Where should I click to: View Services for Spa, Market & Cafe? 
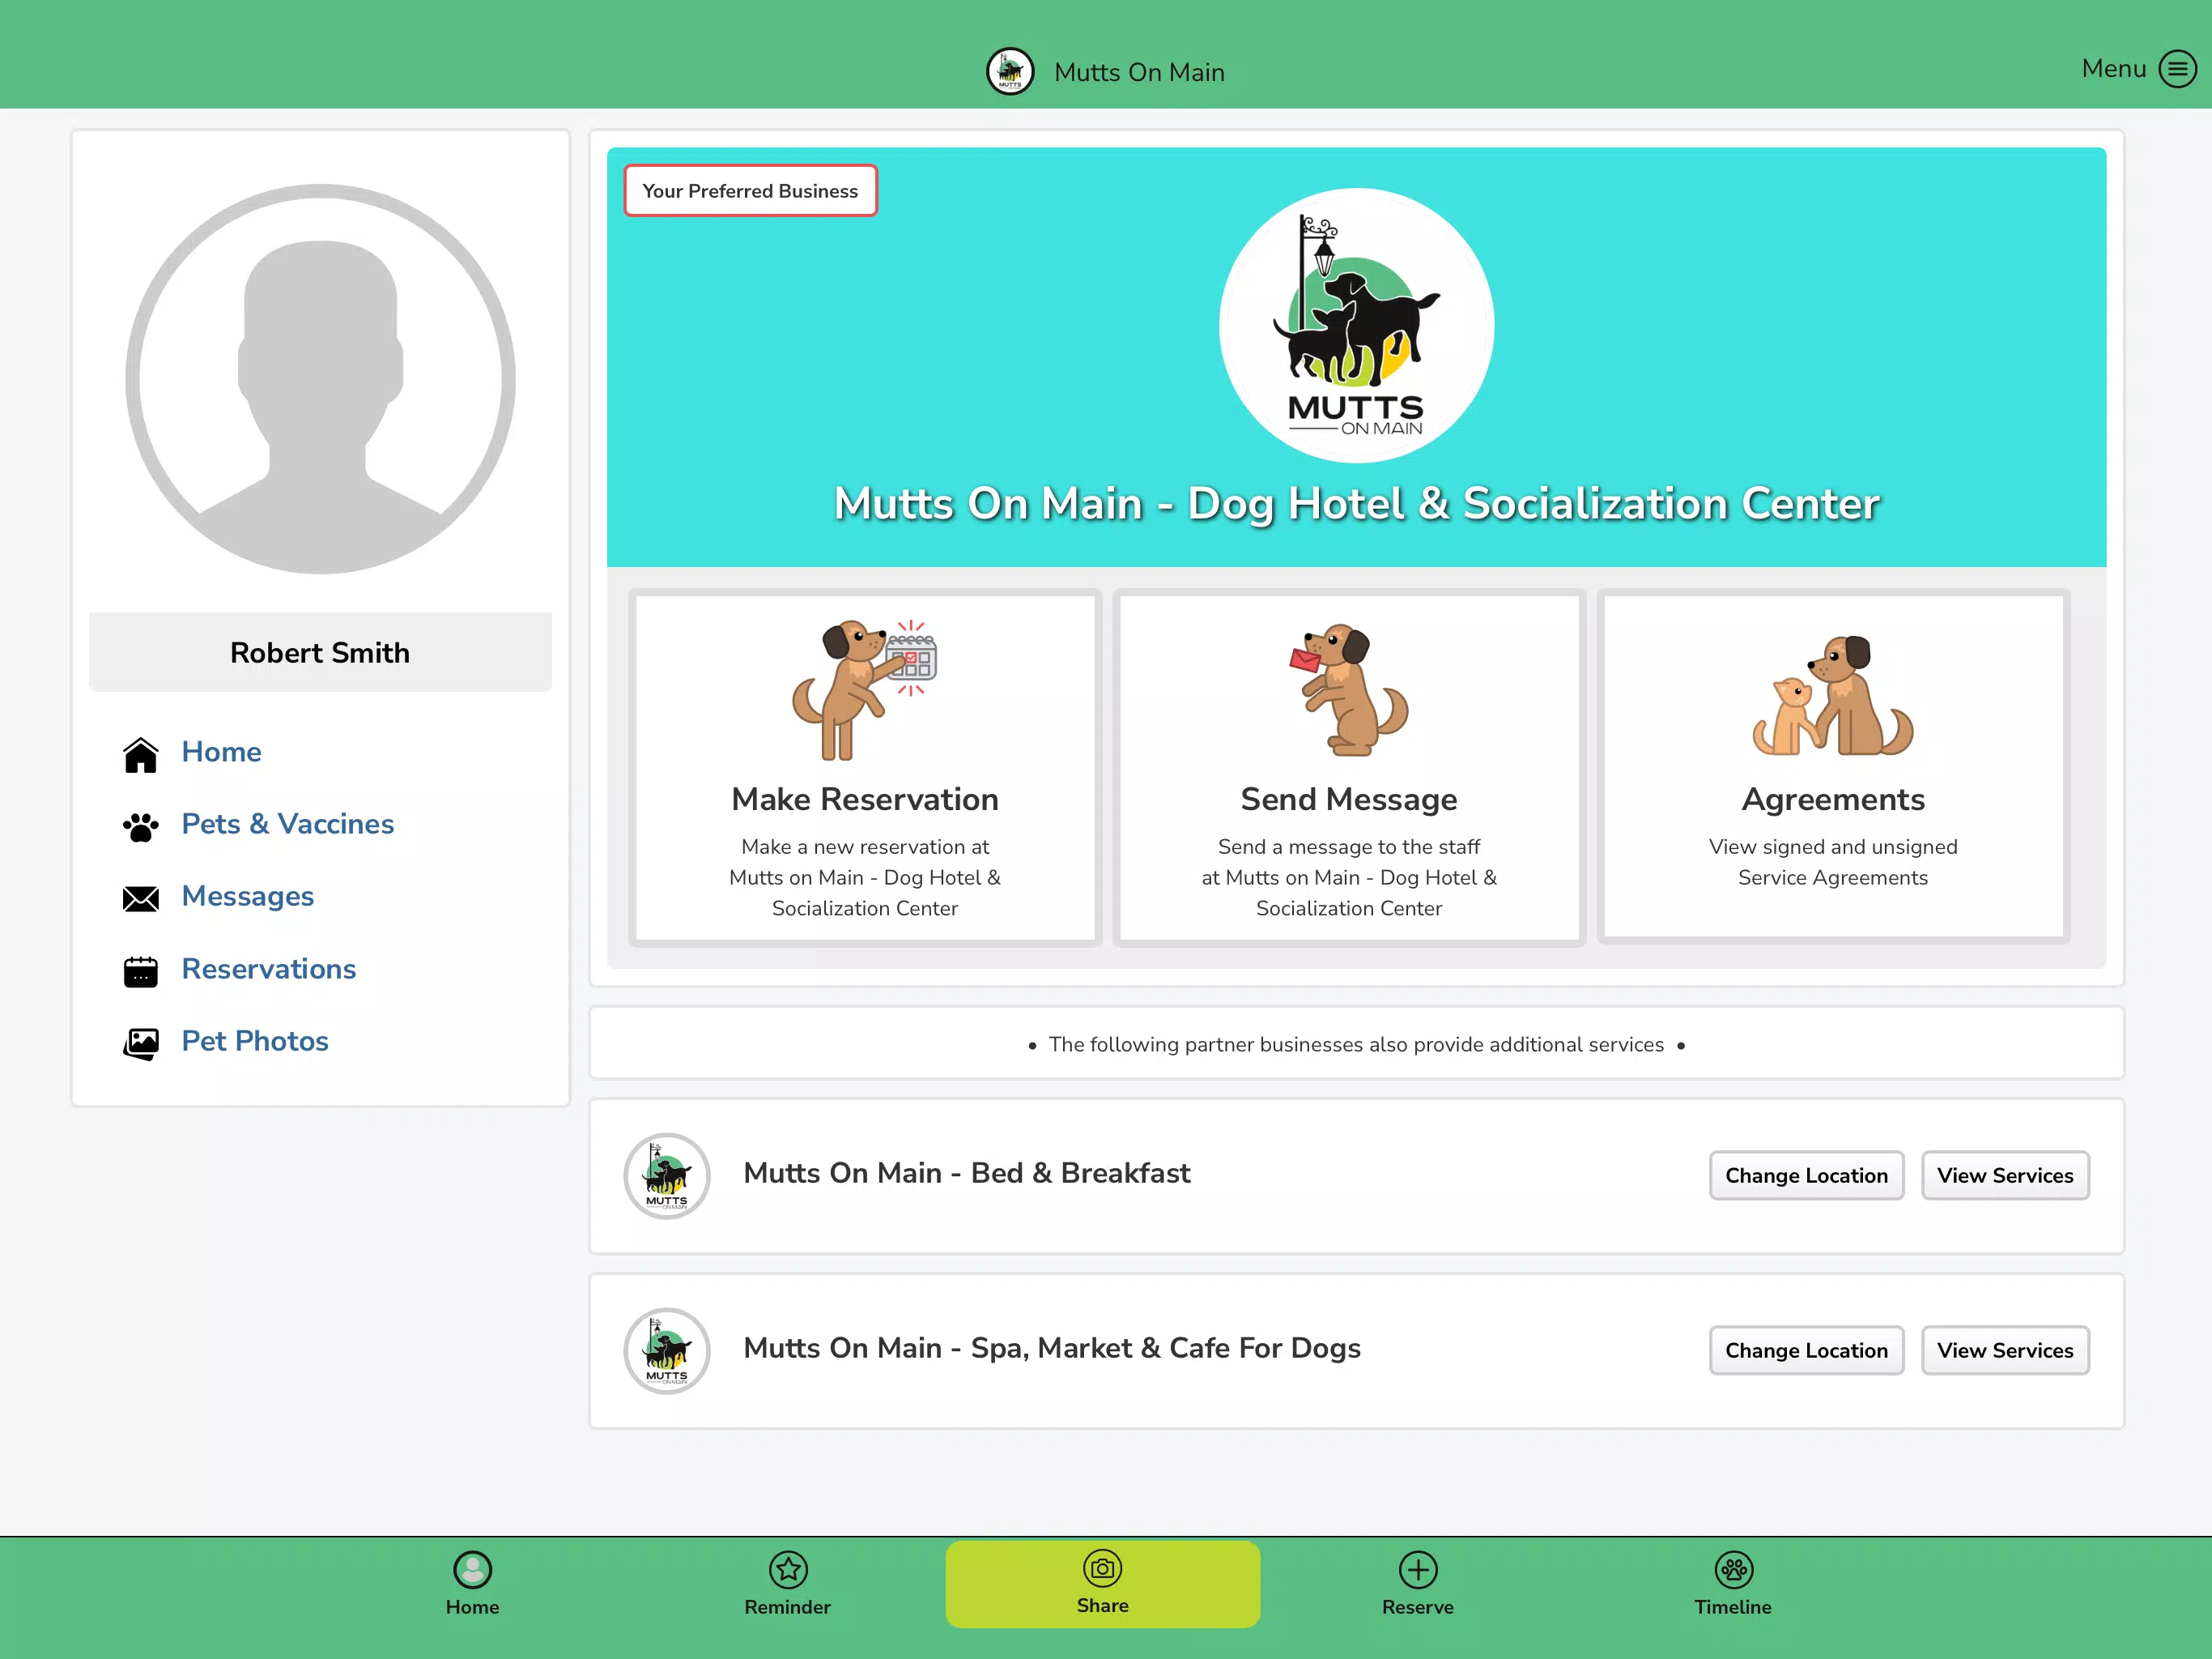[2005, 1350]
